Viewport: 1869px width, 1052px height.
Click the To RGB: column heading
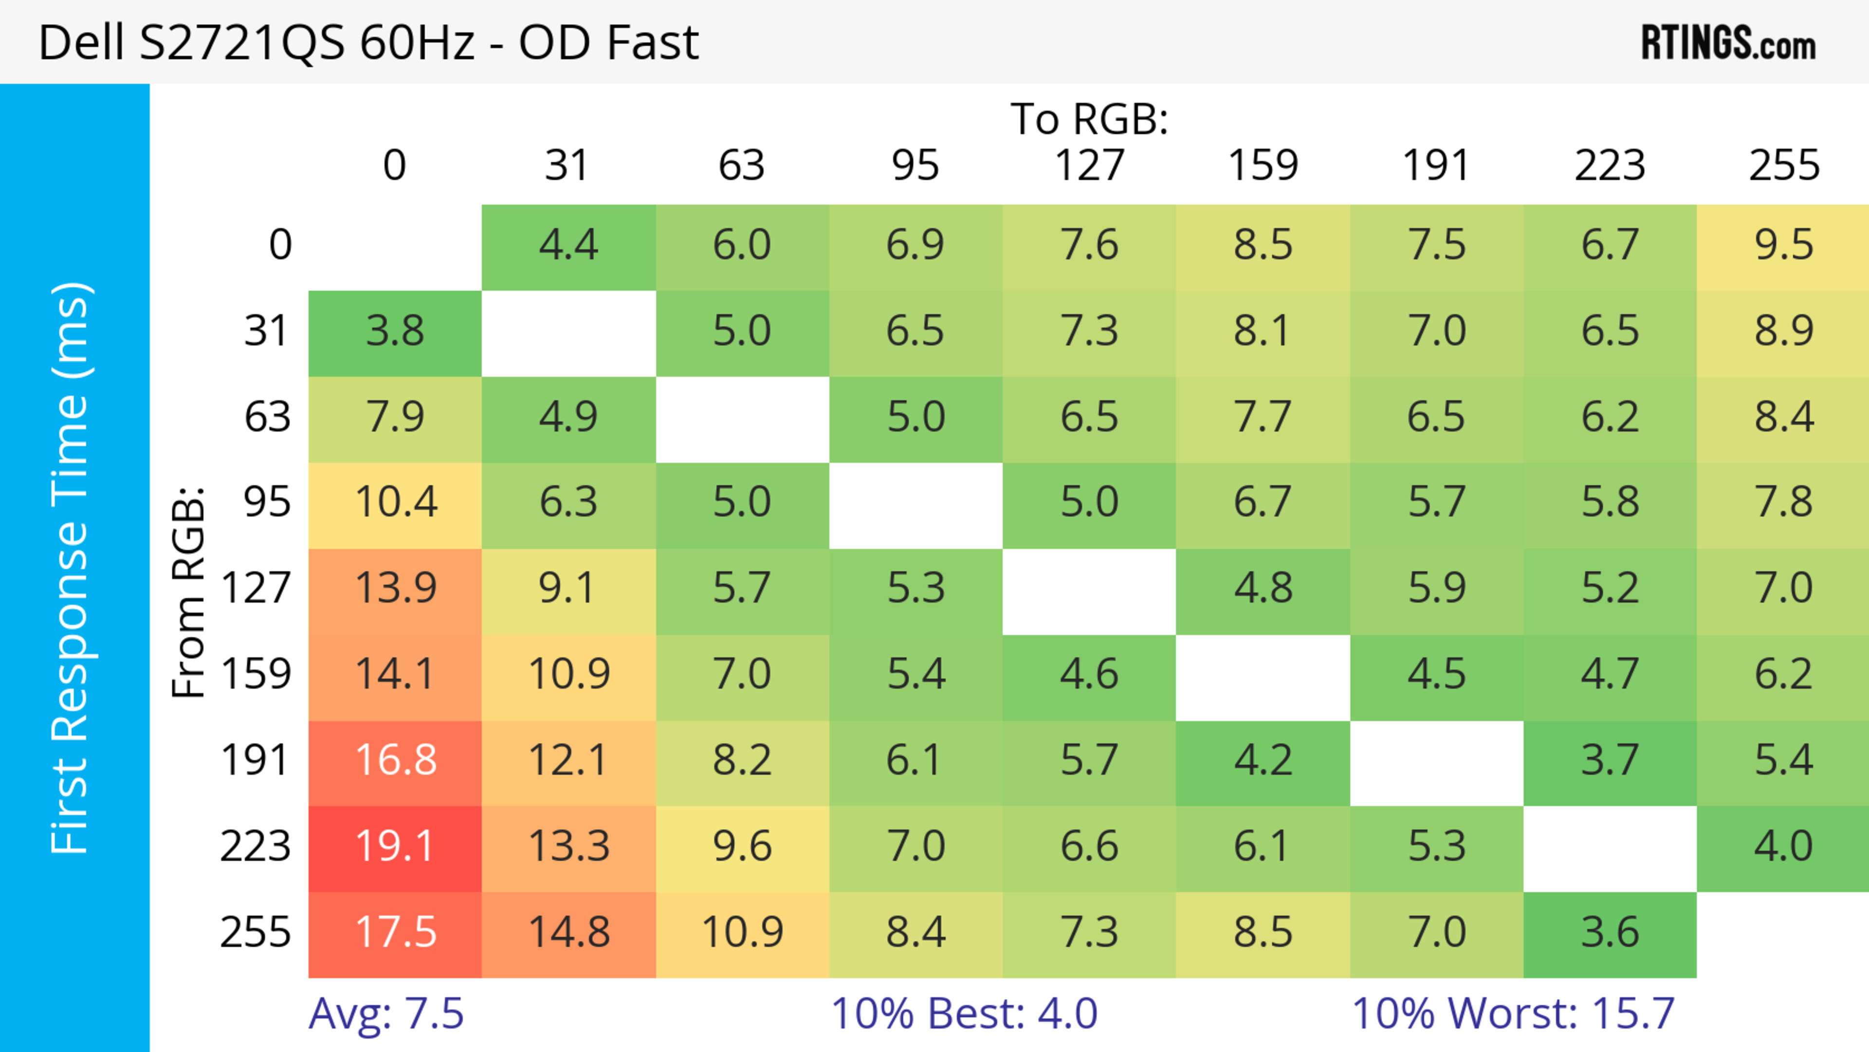point(1089,119)
